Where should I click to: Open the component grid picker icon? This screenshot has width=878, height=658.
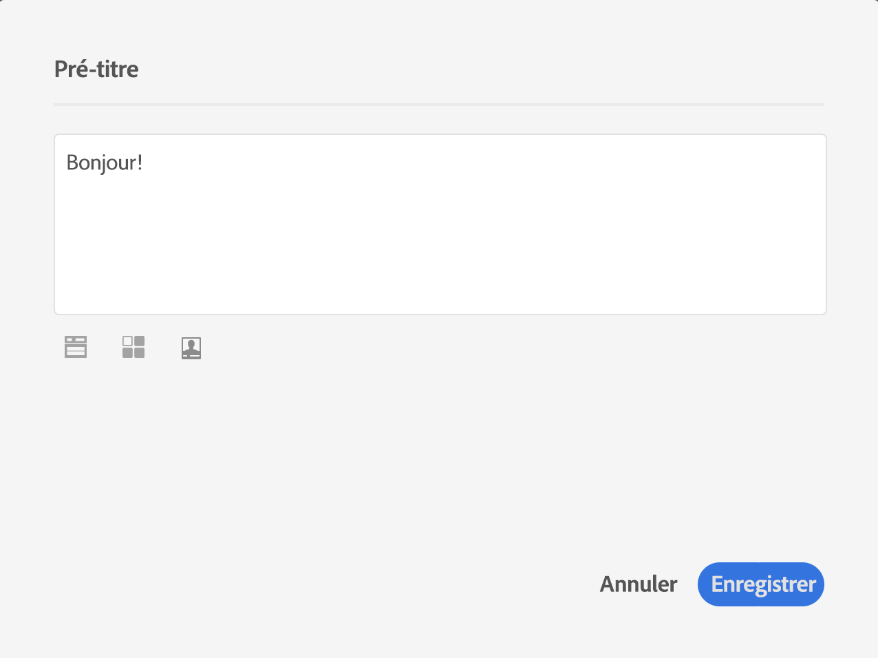click(x=133, y=348)
